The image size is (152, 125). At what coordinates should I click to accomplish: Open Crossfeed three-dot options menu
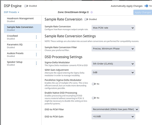coord(36,37)
